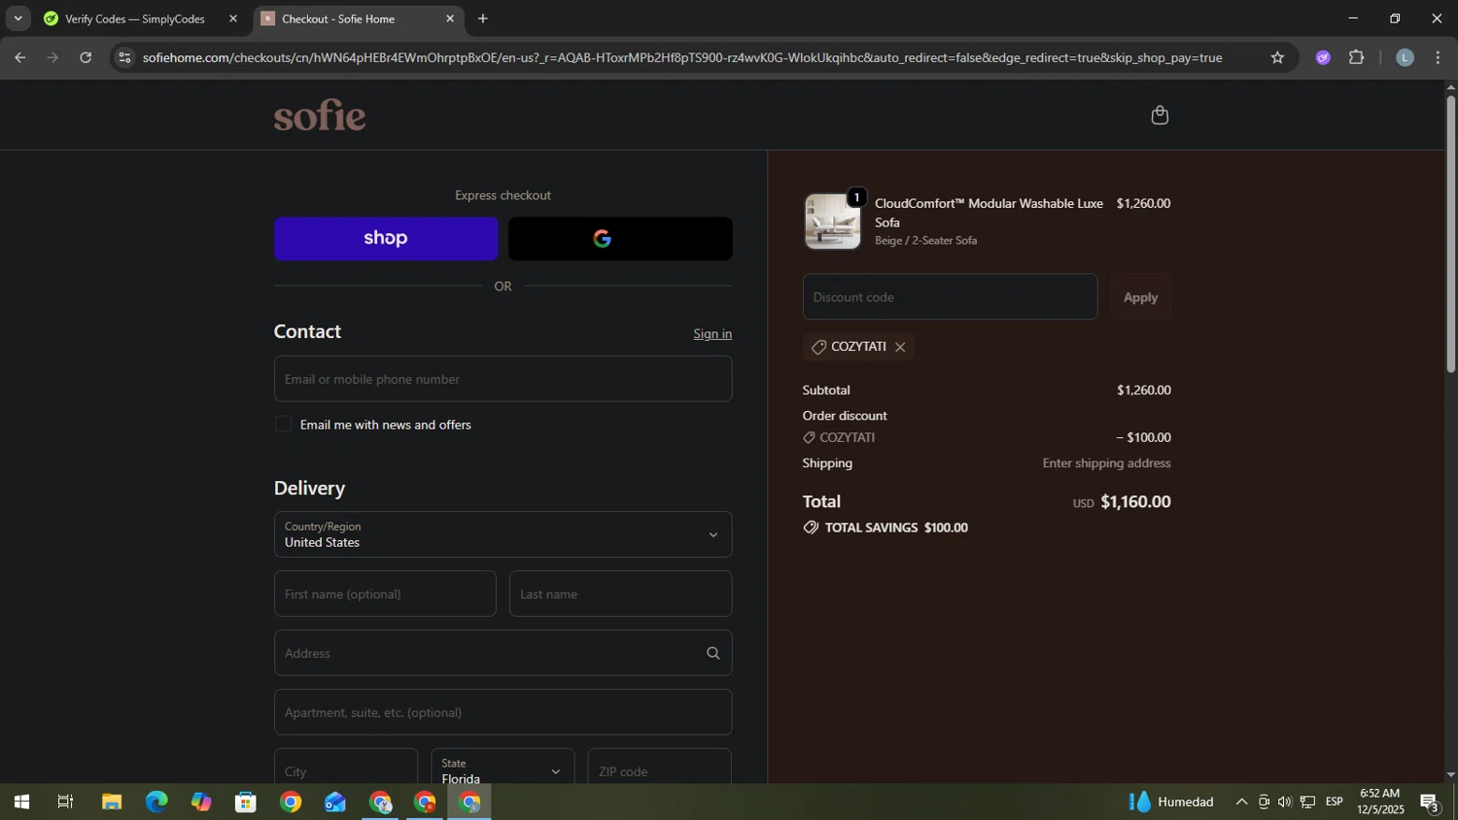This screenshot has height=820, width=1458.
Task: Click the CloudComfort Modular Washable Luxe Sofa title
Action: (x=989, y=213)
